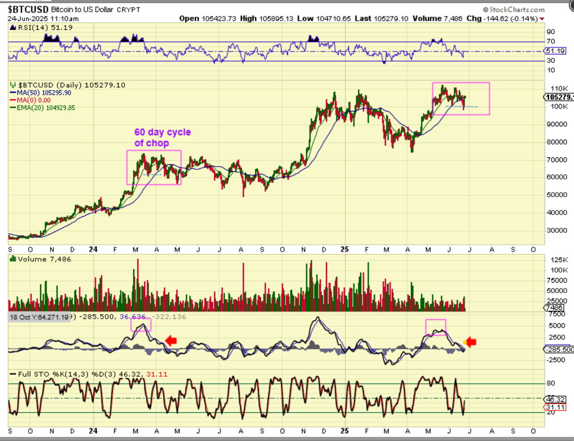Click the candlestick icon before $BTCUSD (Daily)
The height and width of the screenshot is (441, 574).
tap(13, 85)
